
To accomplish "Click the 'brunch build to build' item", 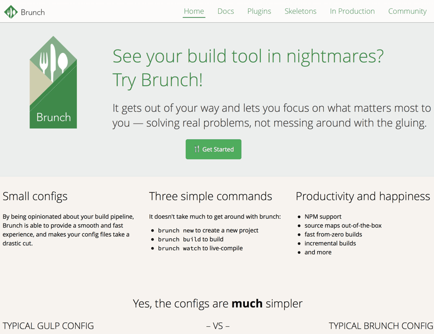I will [190, 239].
